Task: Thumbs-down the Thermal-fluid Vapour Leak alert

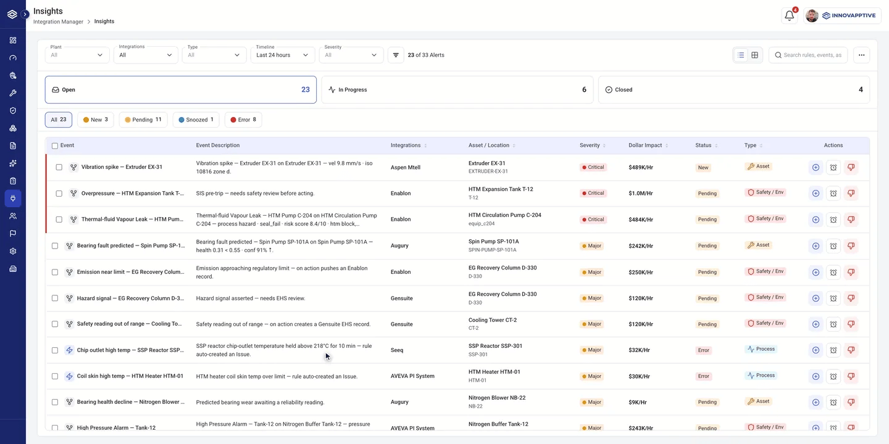Action: click(851, 219)
